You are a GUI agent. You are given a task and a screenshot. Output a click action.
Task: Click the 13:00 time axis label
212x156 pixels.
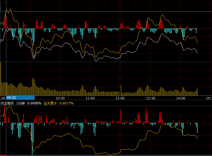pyautogui.click(x=120, y=98)
